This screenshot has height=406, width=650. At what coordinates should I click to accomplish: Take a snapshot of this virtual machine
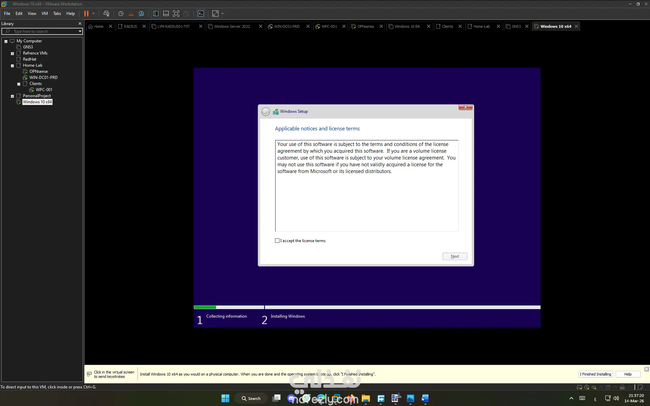pyautogui.click(x=121, y=14)
